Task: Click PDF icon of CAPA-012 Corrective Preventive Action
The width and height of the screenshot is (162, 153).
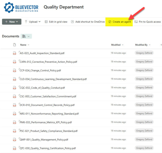Action: point(15,62)
